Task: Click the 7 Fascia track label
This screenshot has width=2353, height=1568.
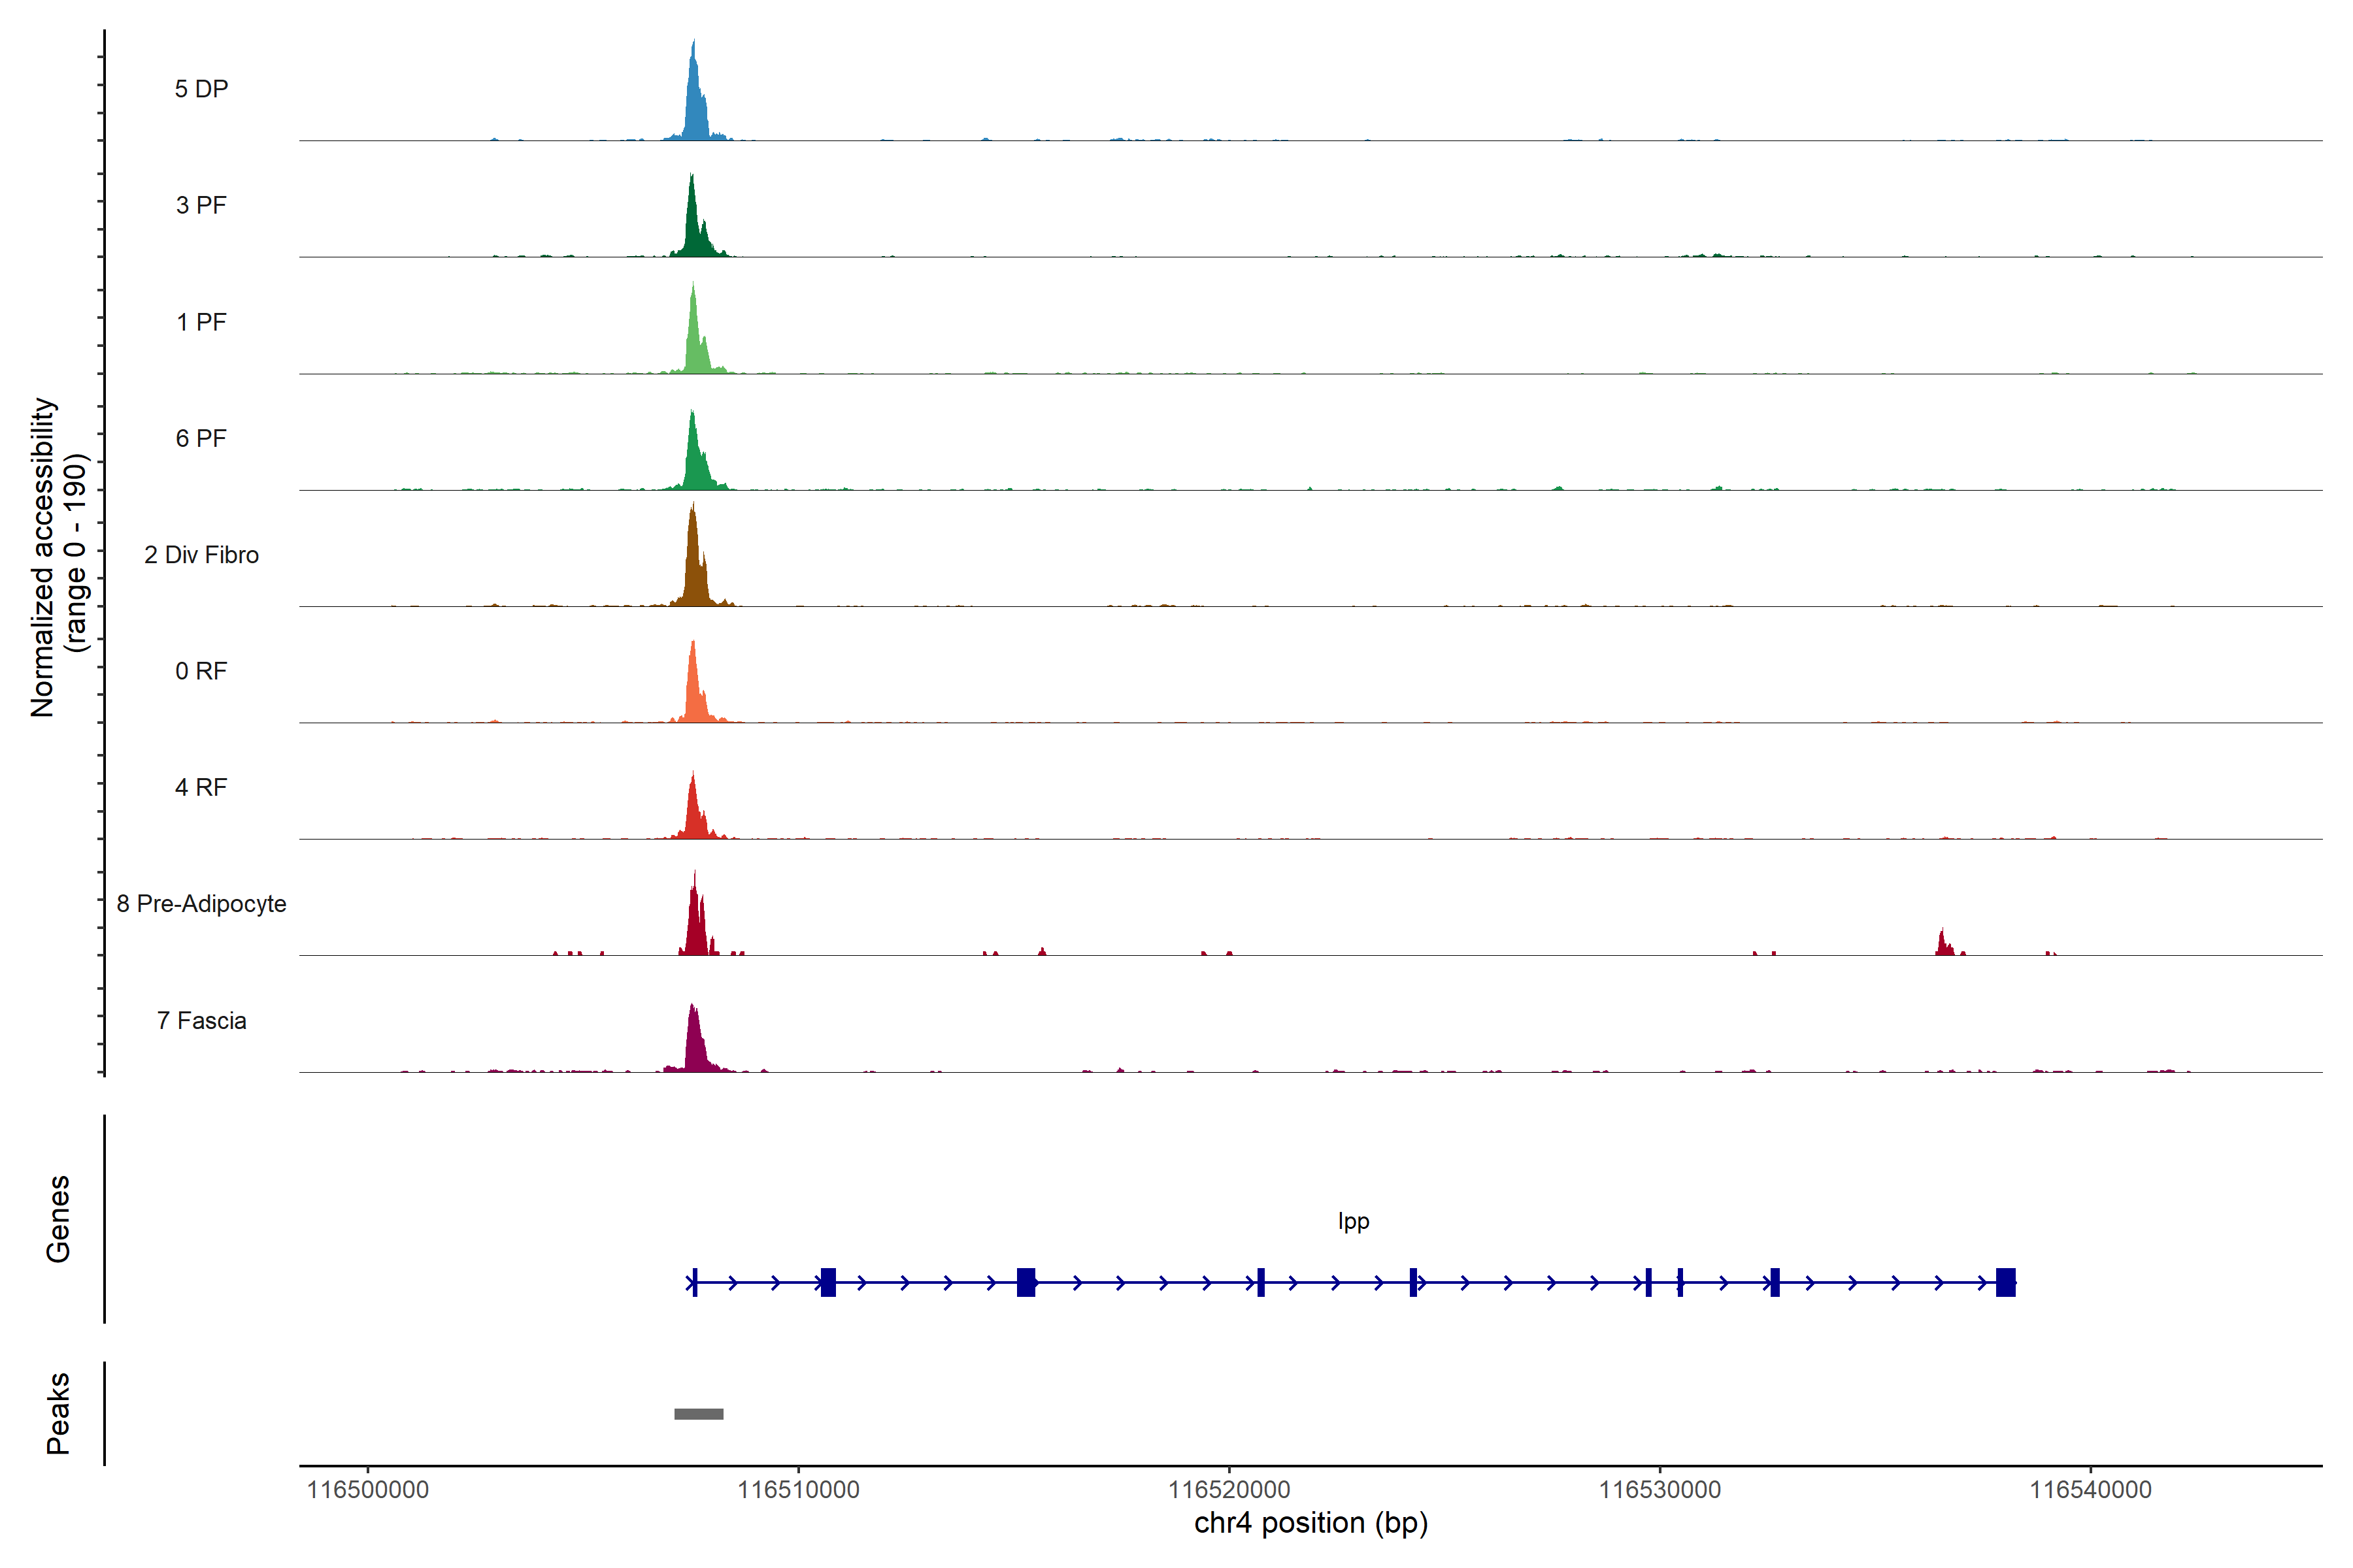Action: coord(201,1021)
